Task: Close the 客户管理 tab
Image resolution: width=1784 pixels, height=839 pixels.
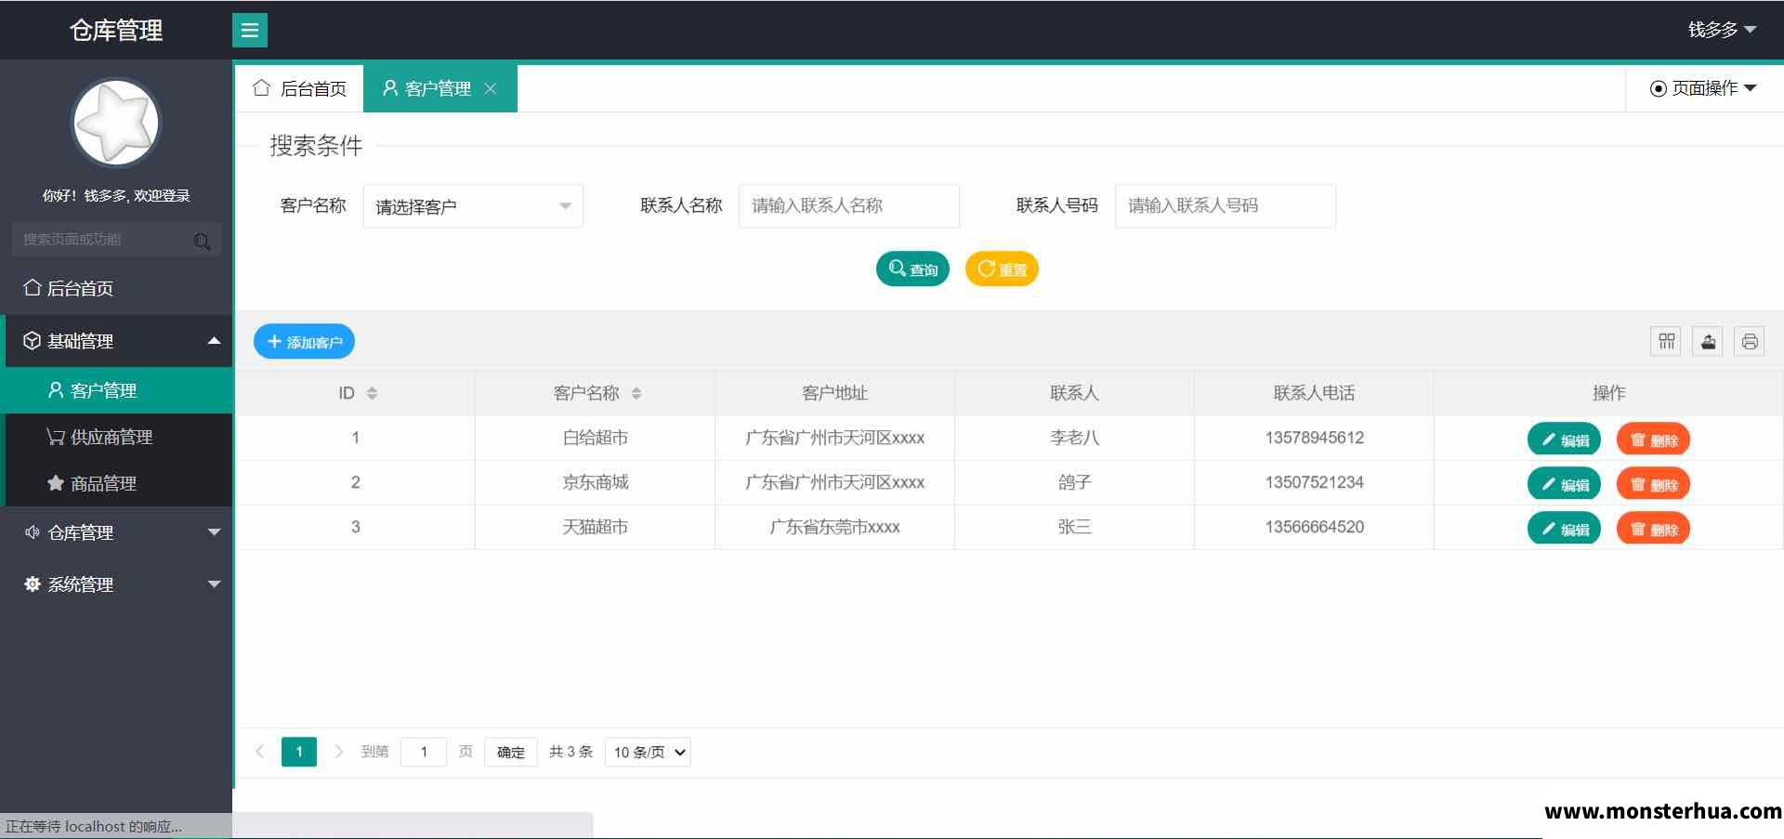Action: point(491,88)
